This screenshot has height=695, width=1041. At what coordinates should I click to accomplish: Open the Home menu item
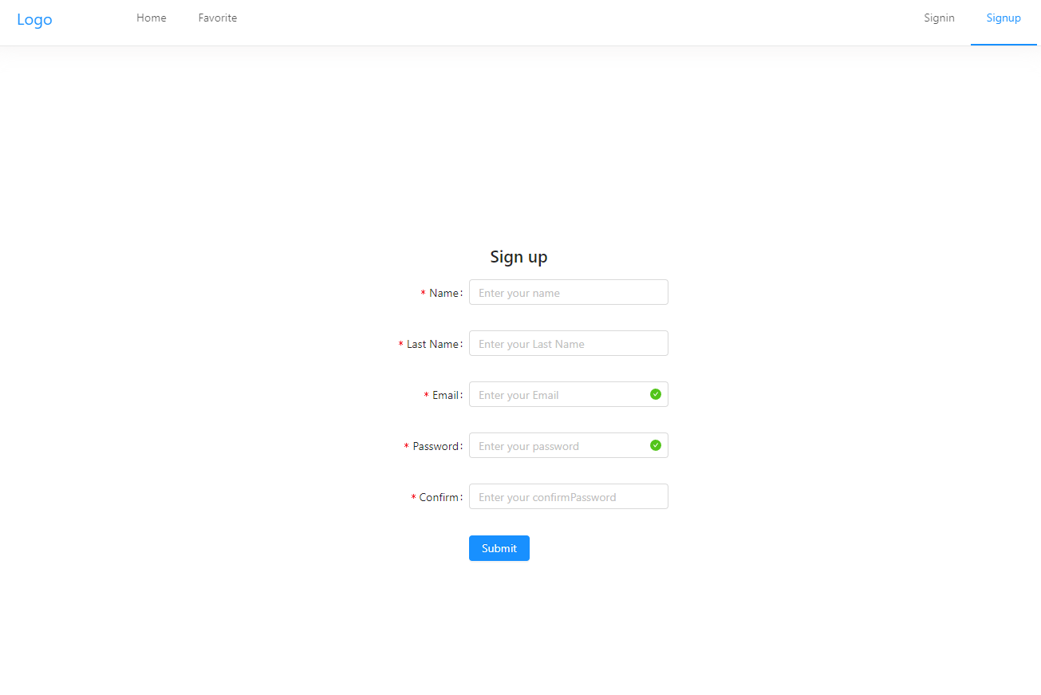tap(152, 18)
